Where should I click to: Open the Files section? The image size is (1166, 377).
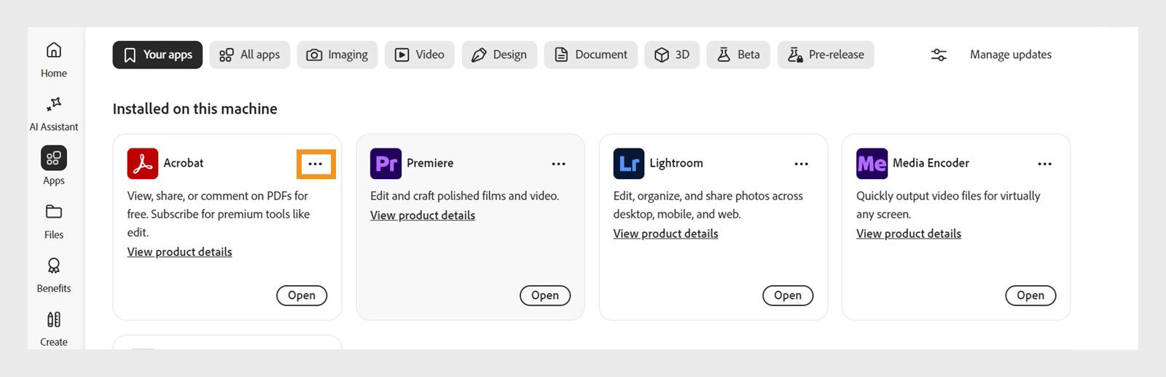pos(54,221)
